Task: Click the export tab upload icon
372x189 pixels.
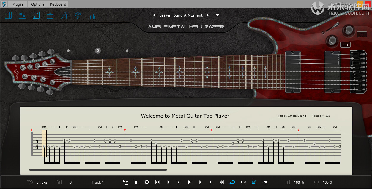Action: pos(136,182)
